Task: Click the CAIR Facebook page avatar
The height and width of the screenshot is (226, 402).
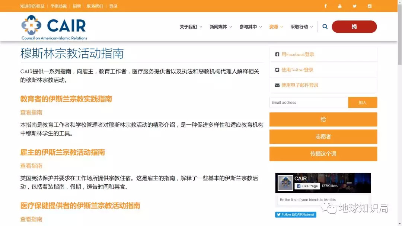Action: 285,183
